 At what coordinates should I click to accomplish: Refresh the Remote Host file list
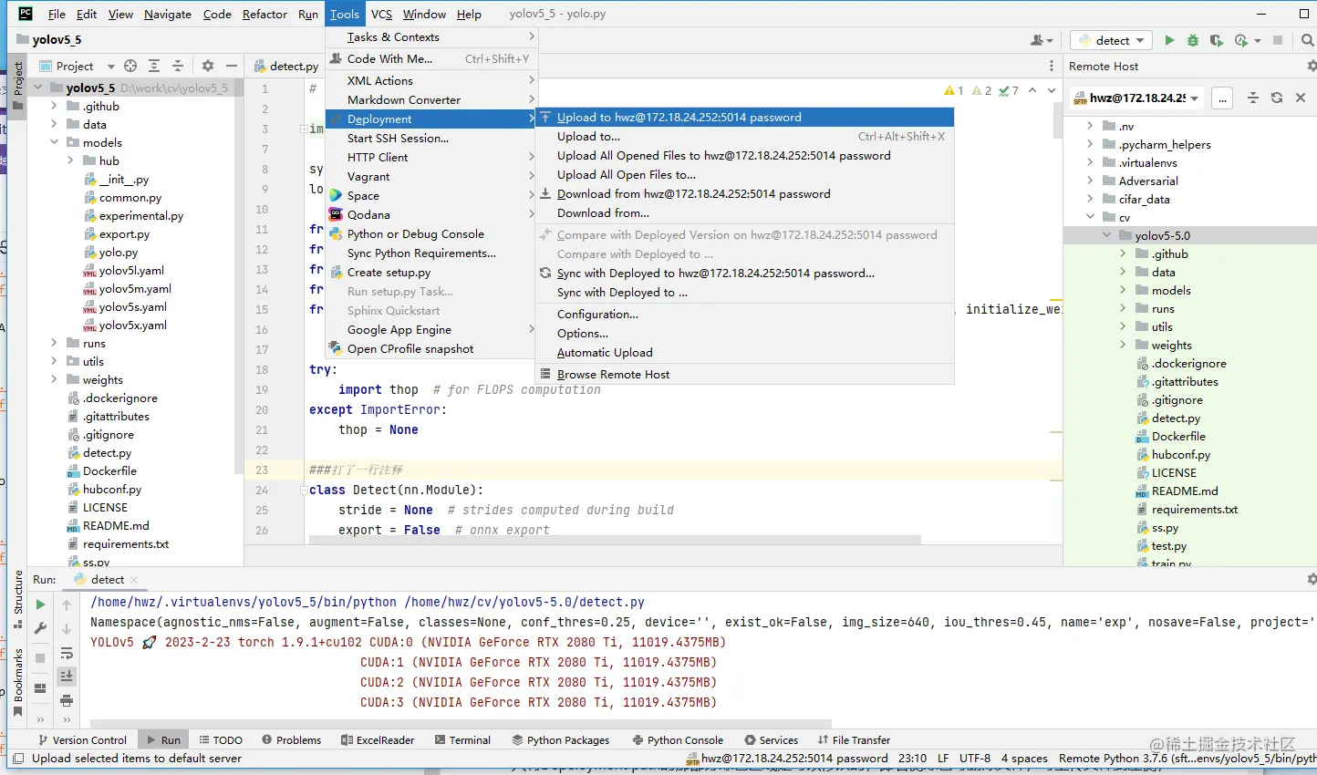coord(1277,98)
